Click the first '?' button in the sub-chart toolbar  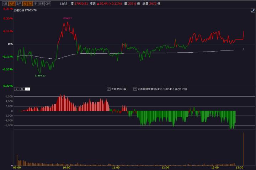point(16,89)
